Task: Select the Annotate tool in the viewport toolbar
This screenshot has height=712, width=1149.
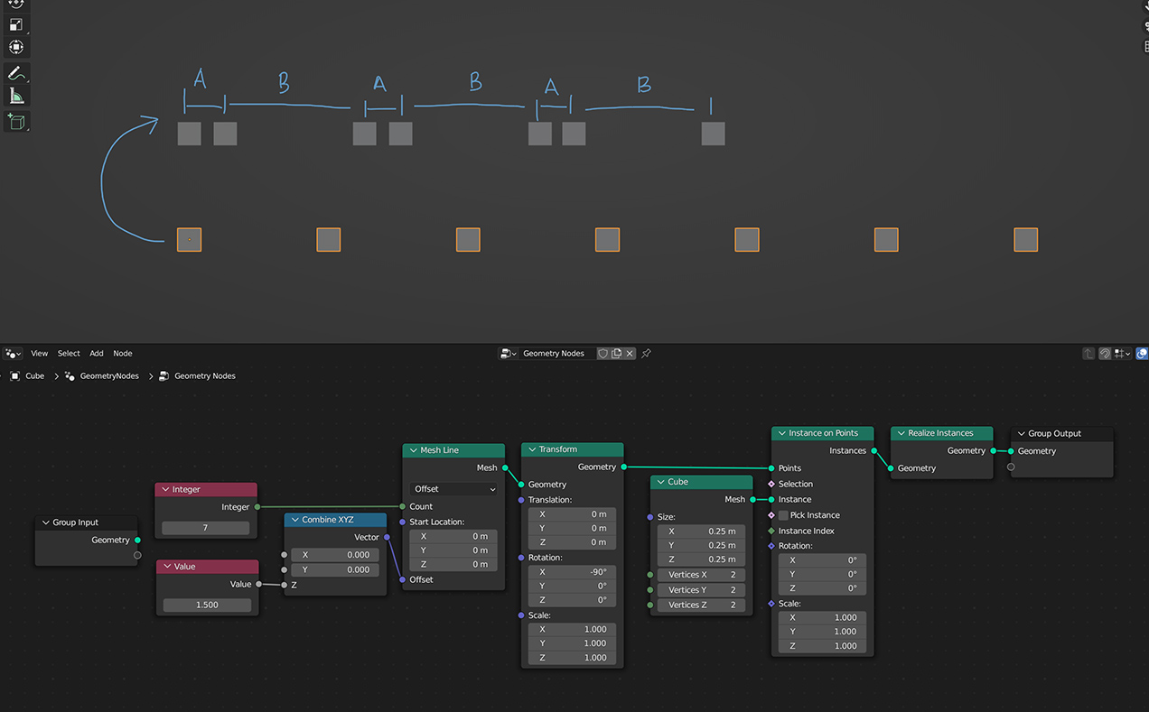Action: [15, 72]
